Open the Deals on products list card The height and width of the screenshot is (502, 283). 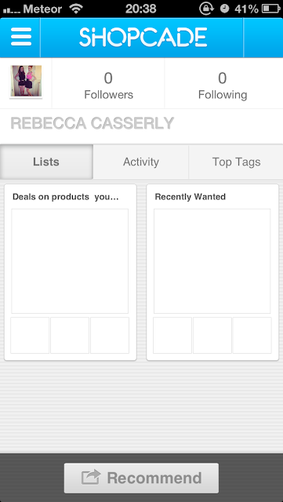pos(71,272)
